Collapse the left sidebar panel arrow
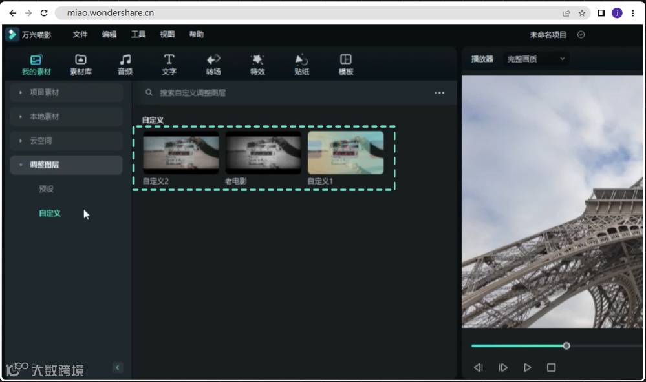This screenshot has width=646, height=382. point(118,367)
